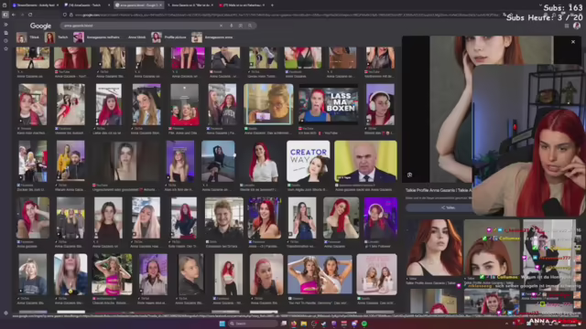Click the magnifier search button in the search box

click(x=250, y=26)
